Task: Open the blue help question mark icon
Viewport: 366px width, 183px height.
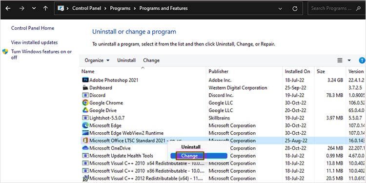Action: [x=362, y=61]
